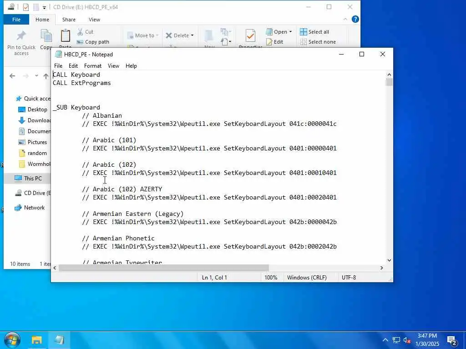Click the taskbar clock showing 3:47 PM

tap(427, 340)
